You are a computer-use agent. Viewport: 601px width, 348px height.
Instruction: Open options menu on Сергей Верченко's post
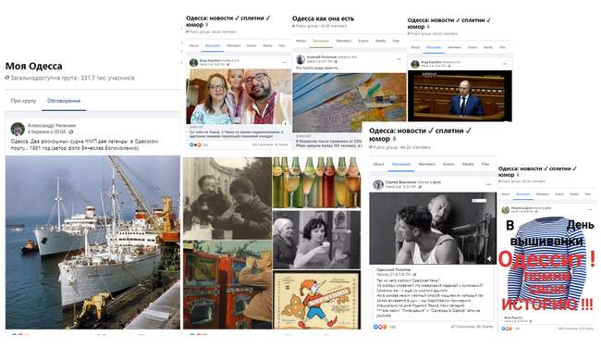(488, 184)
